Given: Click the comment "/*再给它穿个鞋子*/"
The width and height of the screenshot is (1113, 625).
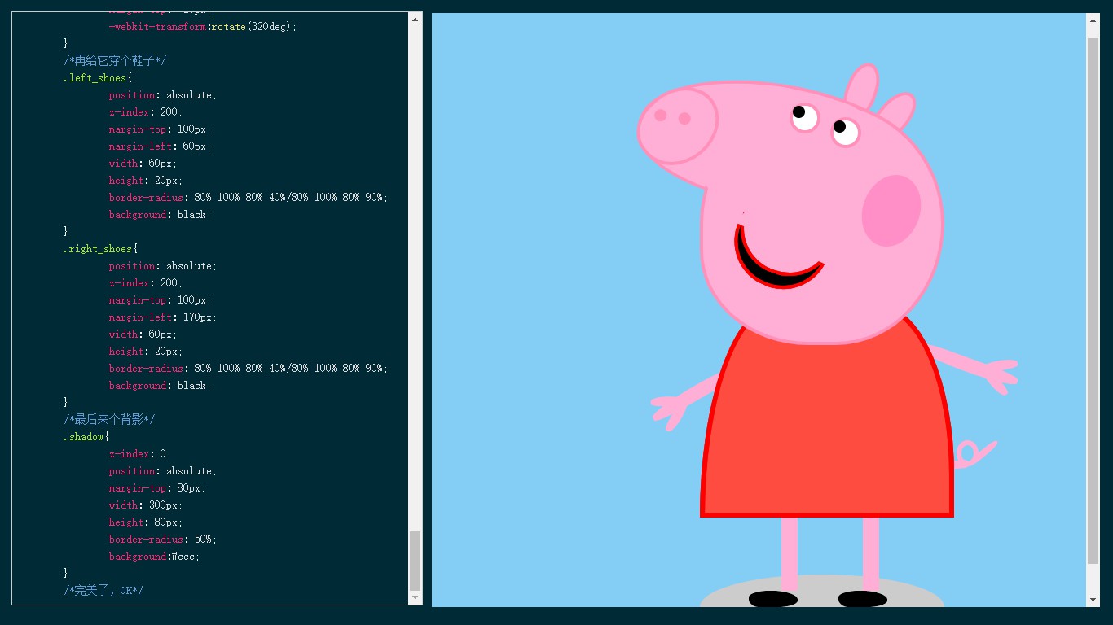Looking at the screenshot, I should [x=115, y=61].
